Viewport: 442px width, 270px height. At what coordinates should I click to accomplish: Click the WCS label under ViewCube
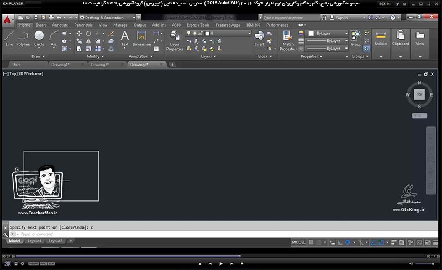click(x=419, y=115)
